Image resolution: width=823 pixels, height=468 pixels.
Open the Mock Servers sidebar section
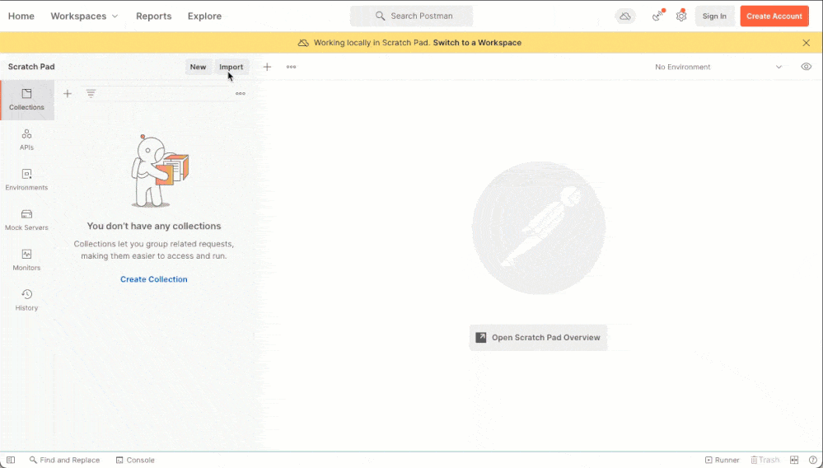click(26, 220)
